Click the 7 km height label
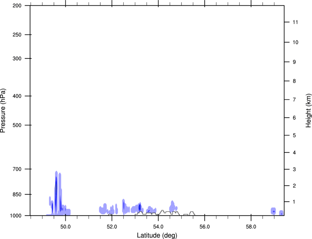Image resolution: width=312 pixels, height=239 pixels. pyautogui.click(x=294, y=100)
